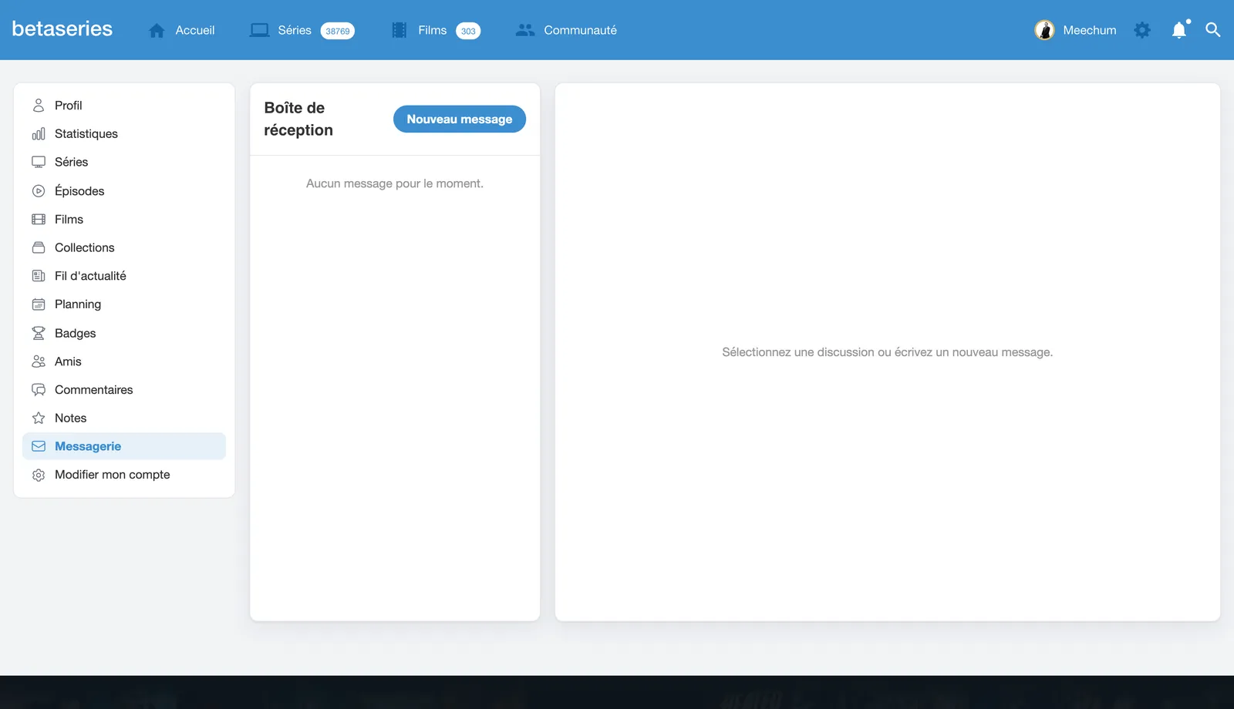This screenshot has height=709, width=1234.
Task: Click the Profil person icon in sidebar
Action: [x=39, y=105]
